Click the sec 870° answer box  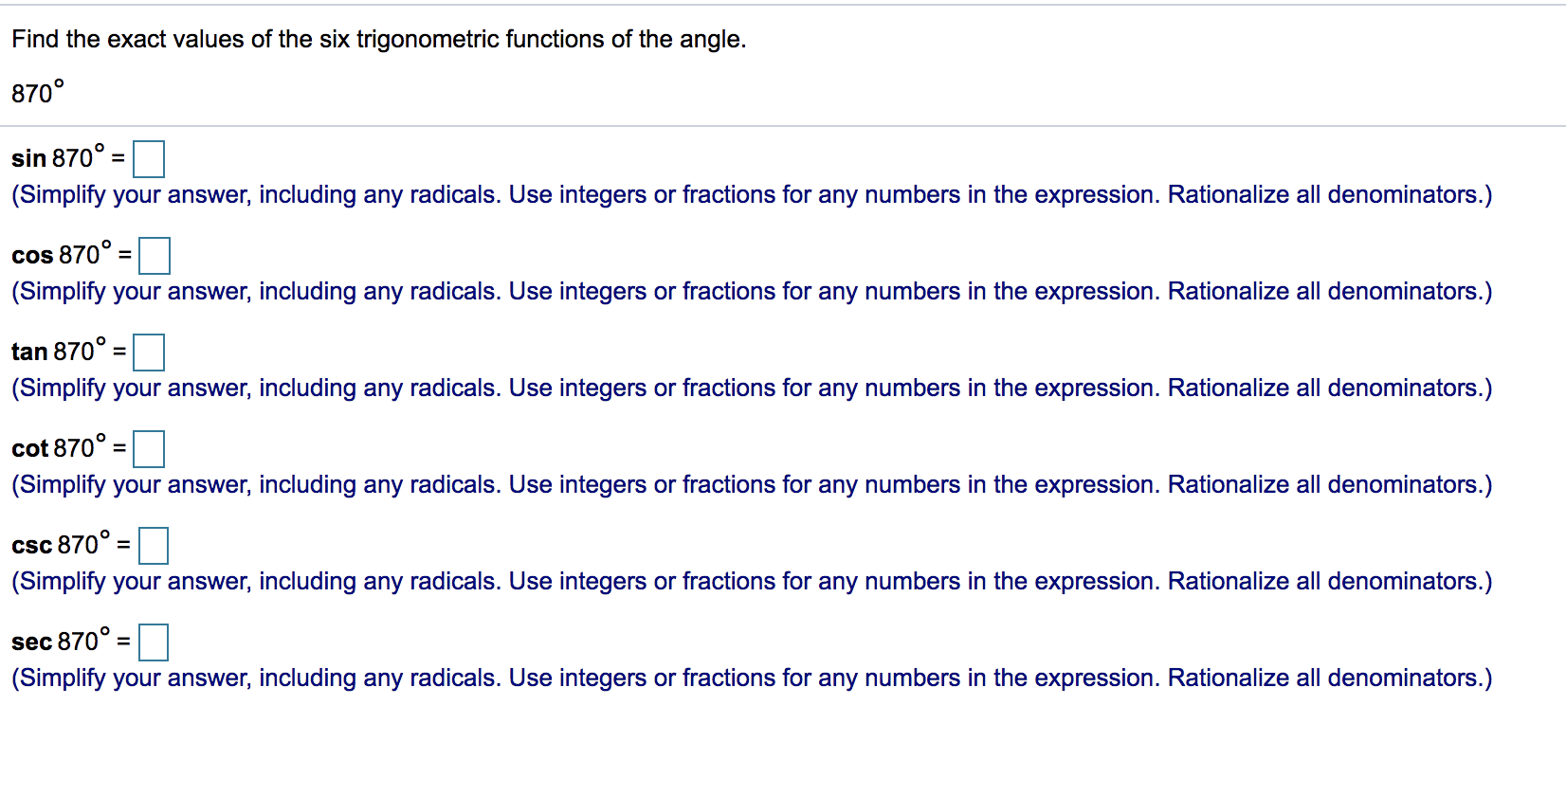click(x=154, y=642)
